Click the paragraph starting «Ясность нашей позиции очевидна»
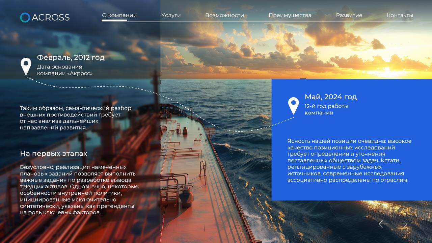 (349, 160)
